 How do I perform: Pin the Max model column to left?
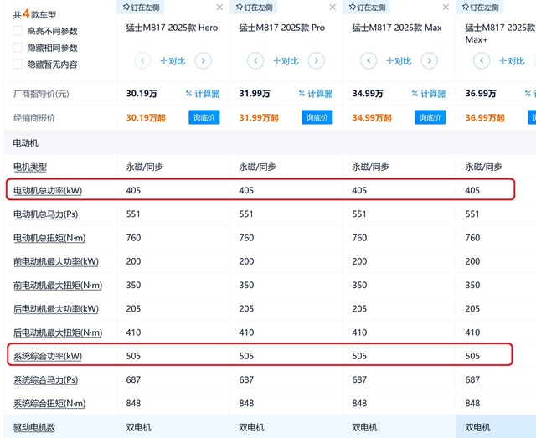pyautogui.click(x=367, y=8)
